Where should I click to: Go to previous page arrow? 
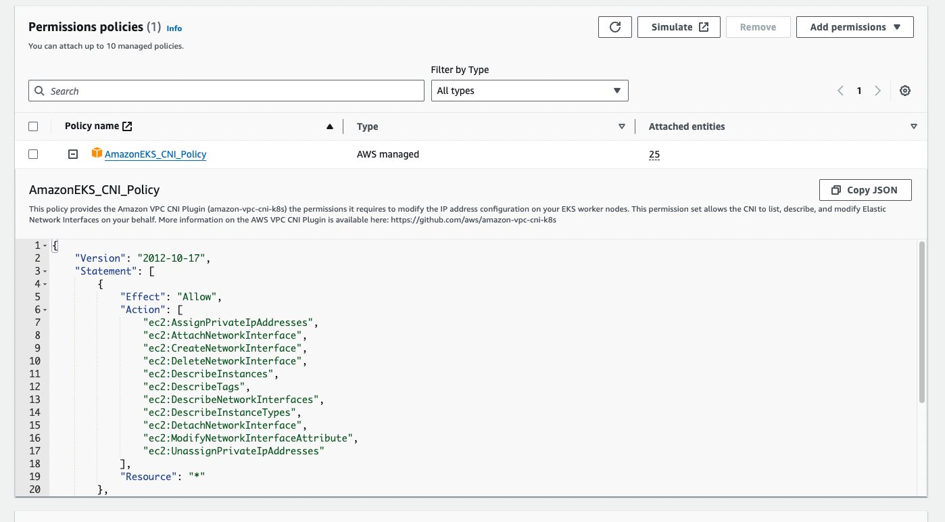coord(840,91)
